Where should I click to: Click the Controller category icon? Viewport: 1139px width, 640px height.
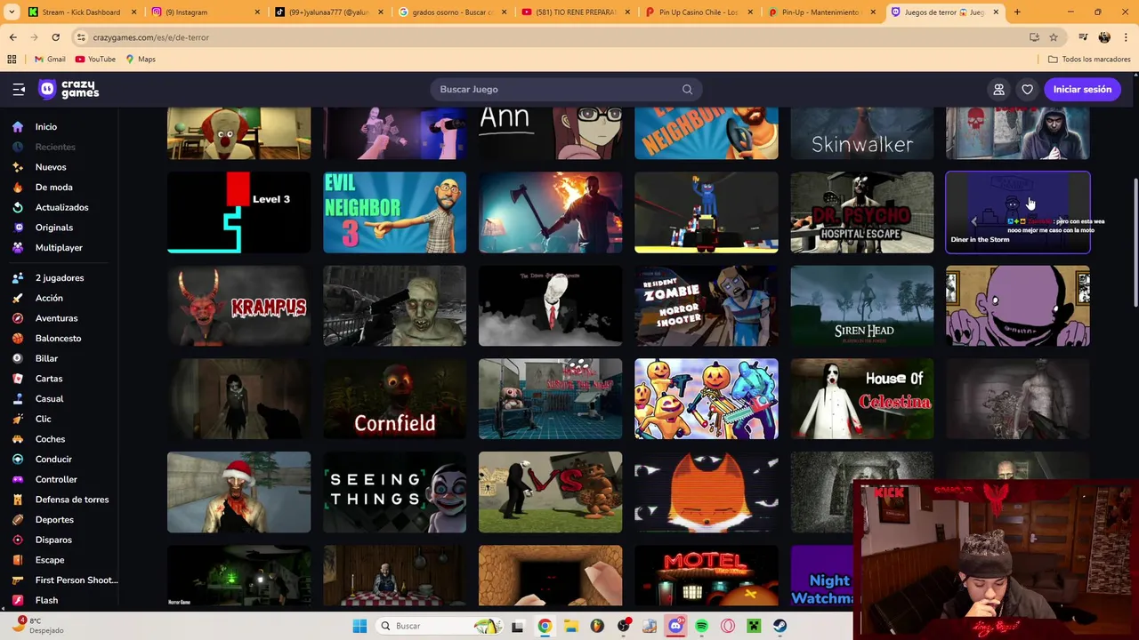pos(18,479)
